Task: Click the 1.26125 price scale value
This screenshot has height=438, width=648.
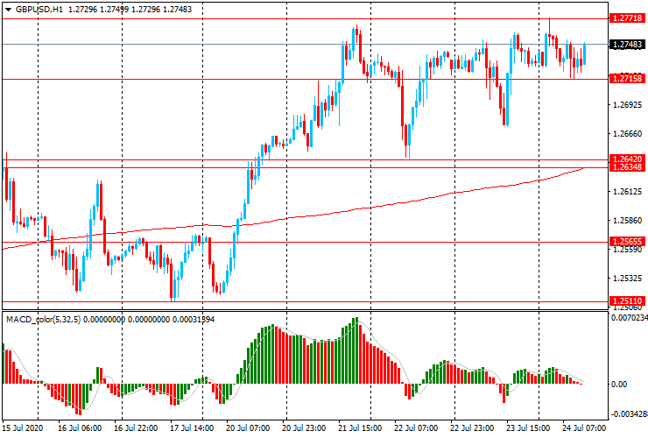Action: [627, 192]
